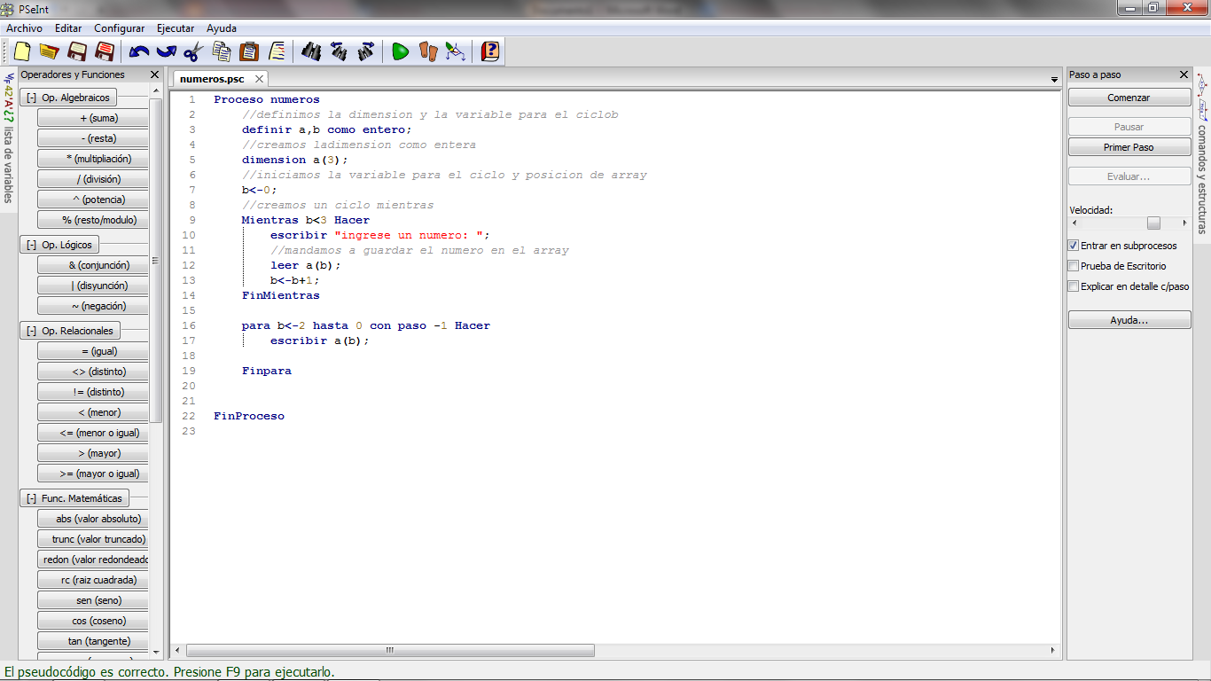
Task: Run the pseudocode with the green play icon
Action: (400, 51)
